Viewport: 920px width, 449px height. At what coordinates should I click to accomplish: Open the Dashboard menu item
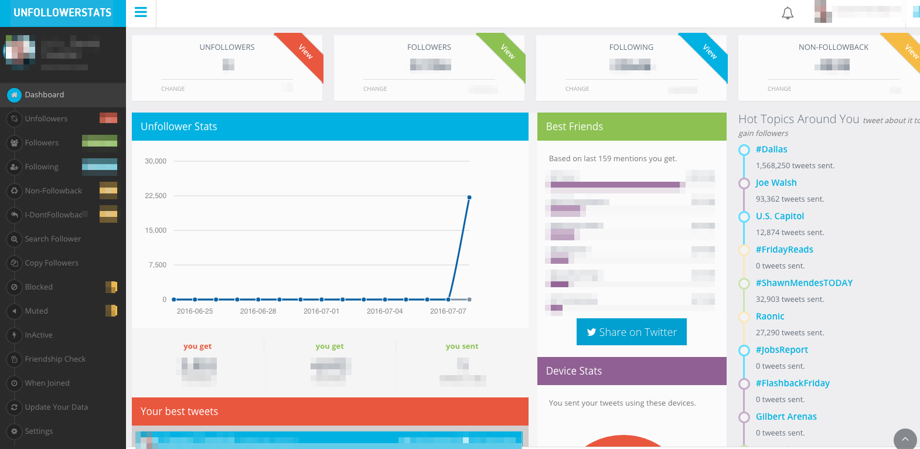click(x=63, y=95)
